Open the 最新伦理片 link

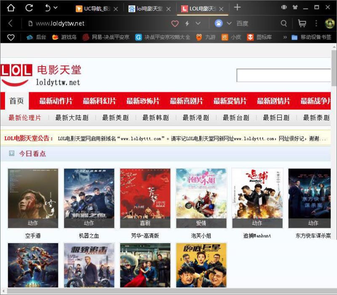pyautogui.click(x=25, y=118)
